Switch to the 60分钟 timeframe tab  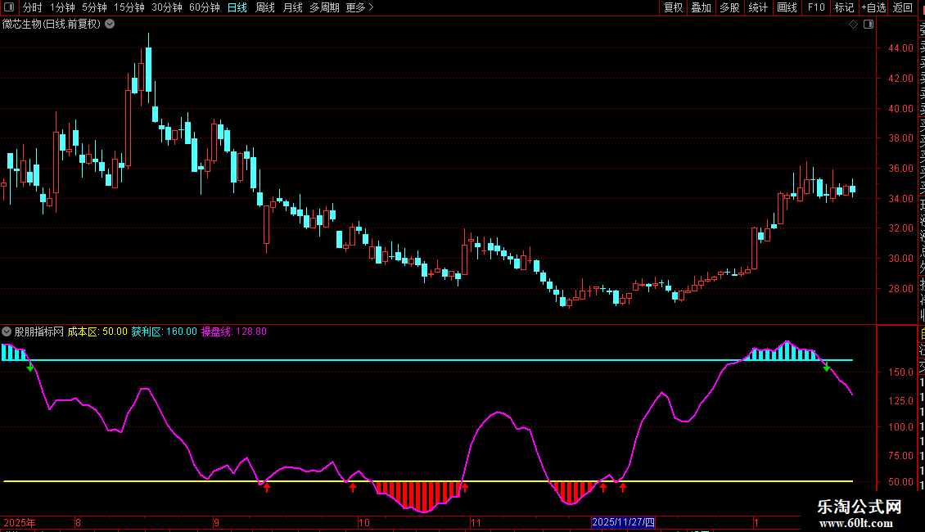coord(204,7)
